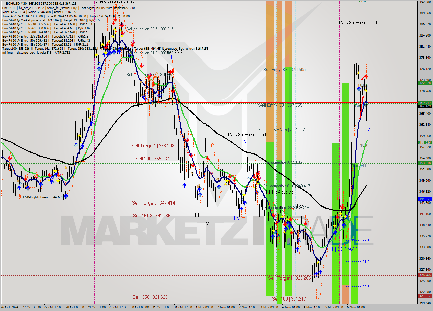Click 'Sell correction 61.8 | 348.417' label
The height and width of the screenshot is (311, 433).
[287, 186]
